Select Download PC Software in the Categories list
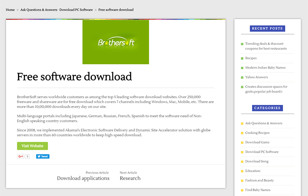This screenshot has height=196, width=308. [x=262, y=152]
